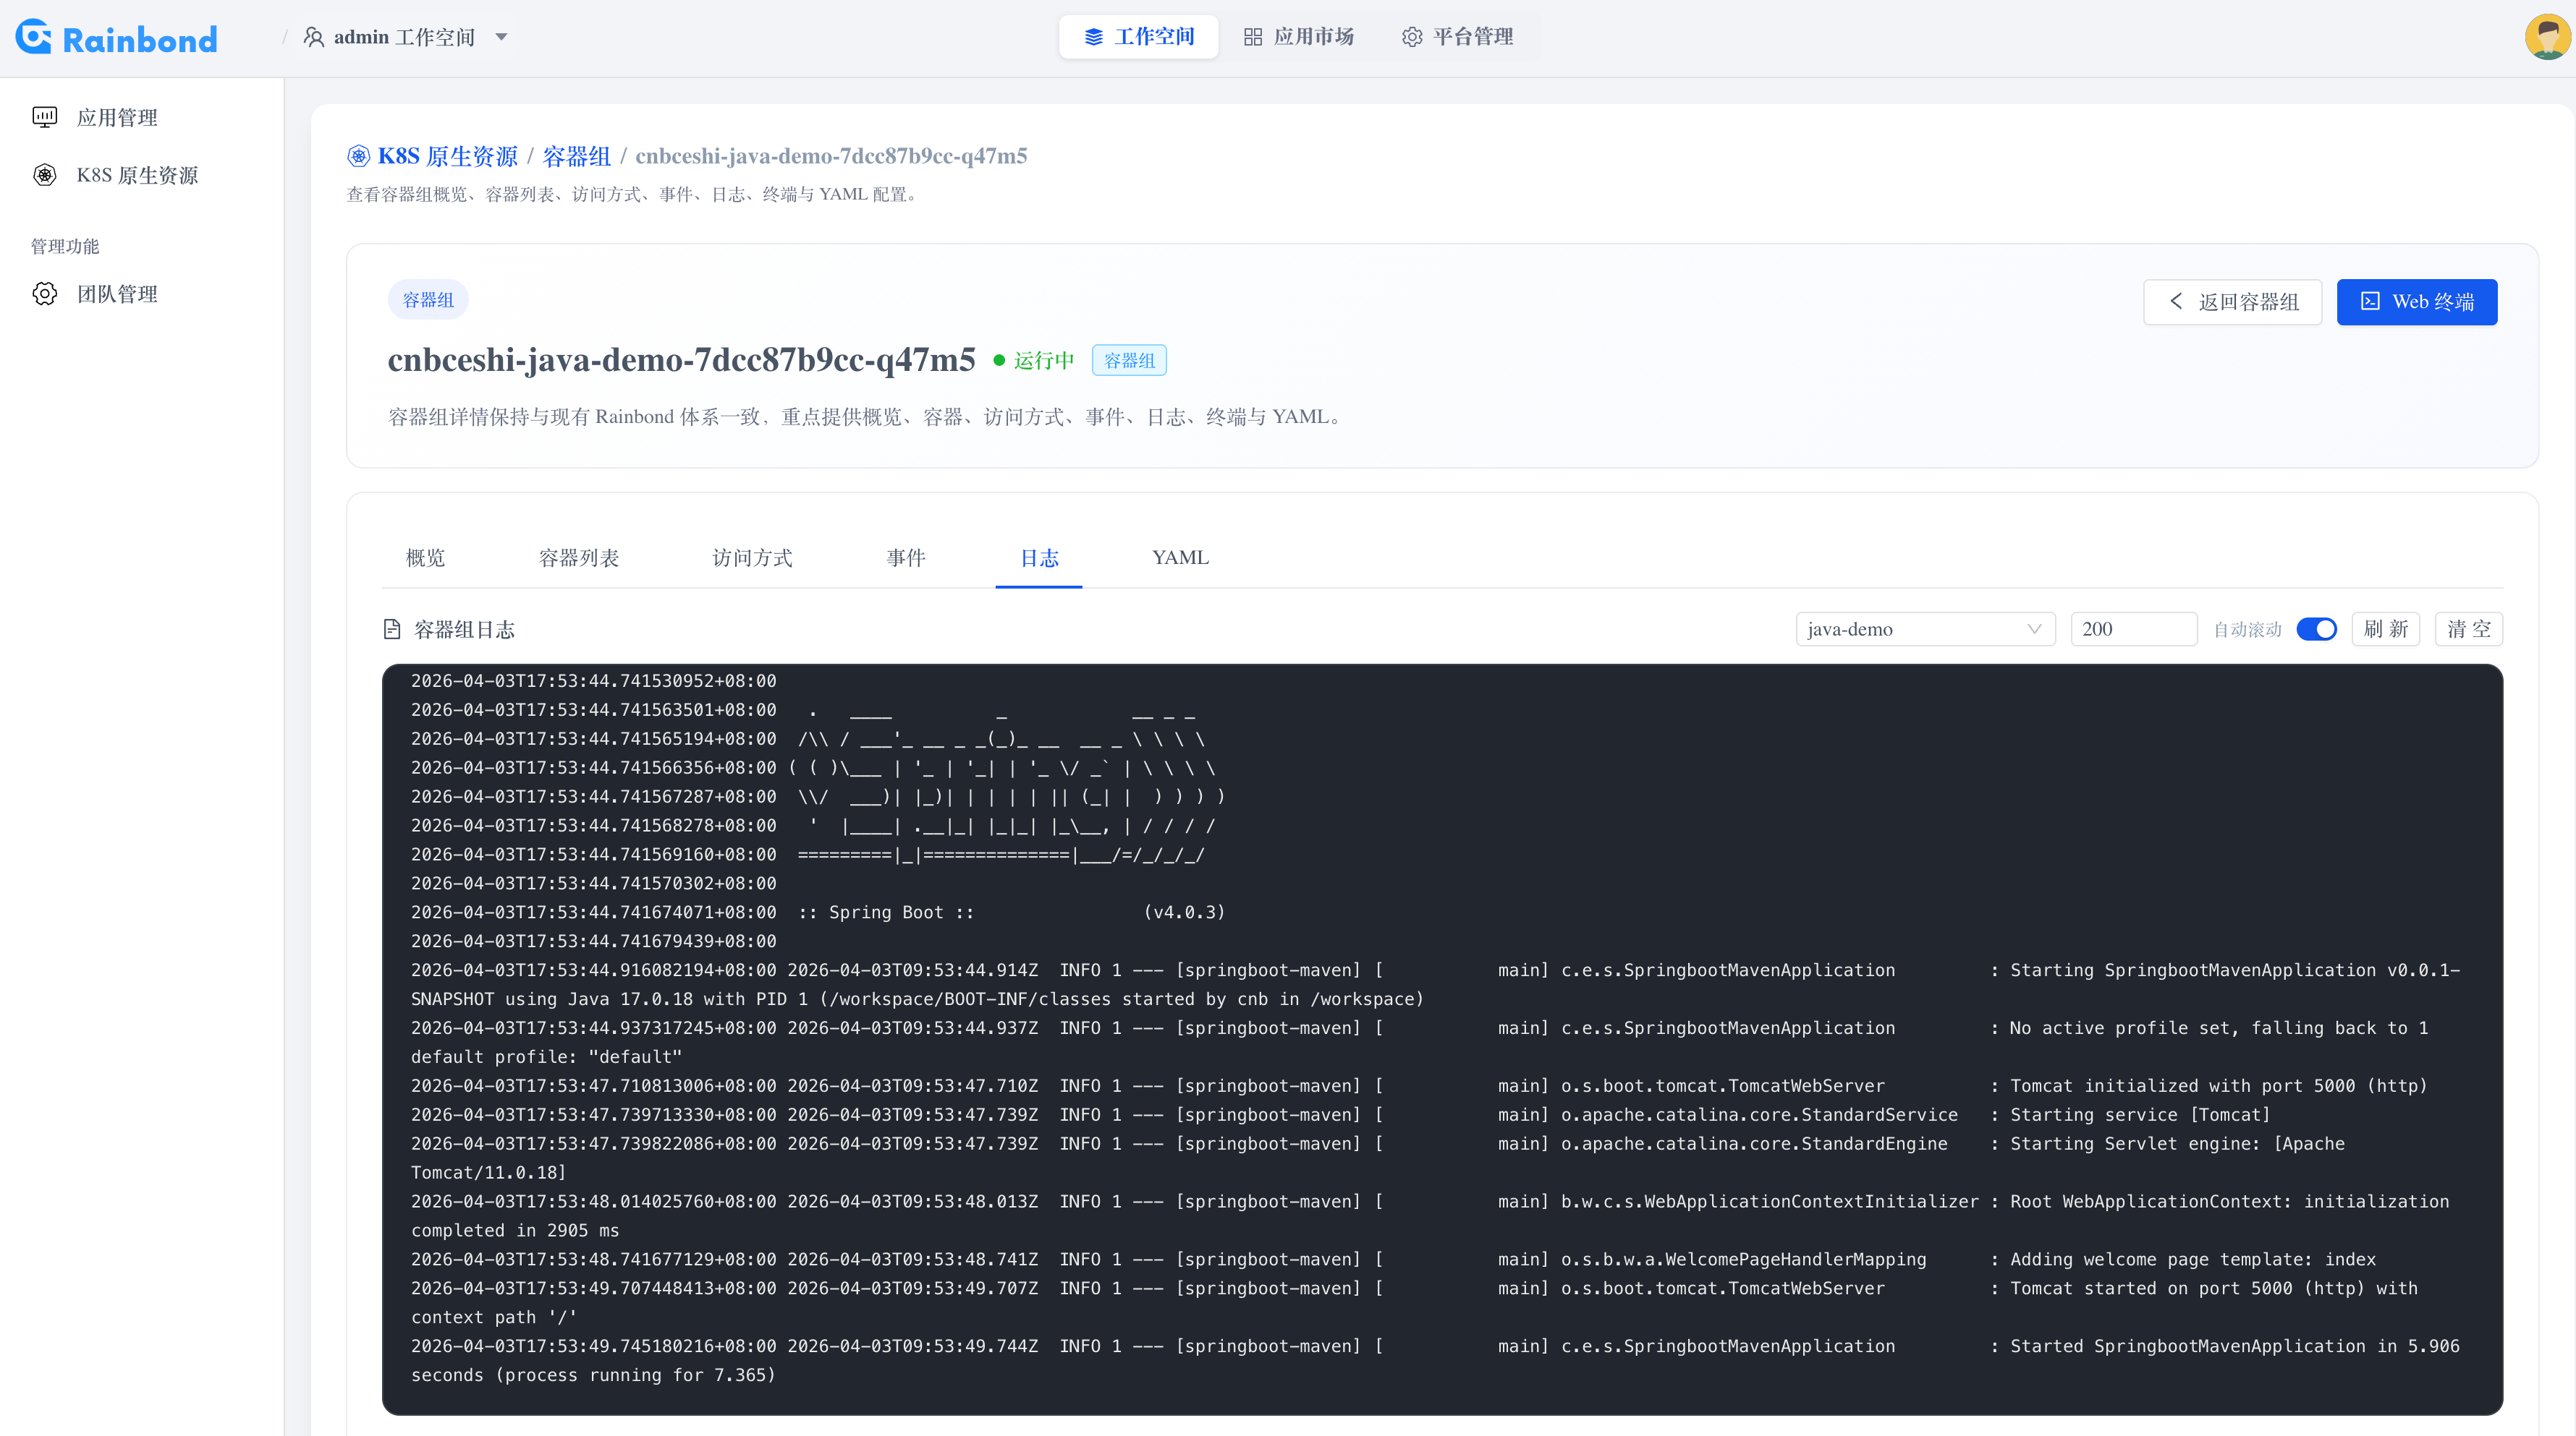Image resolution: width=2576 pixels, height=1436 pixels.
Task: Click the K8S breadcrumb helm icon
Action: [x=358, y=156]
